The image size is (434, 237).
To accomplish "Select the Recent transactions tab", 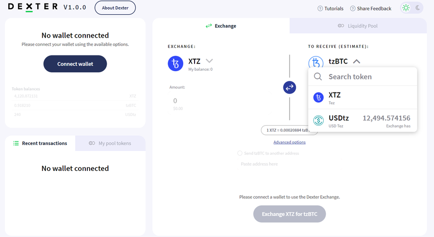I will click(x=40, y=143).
